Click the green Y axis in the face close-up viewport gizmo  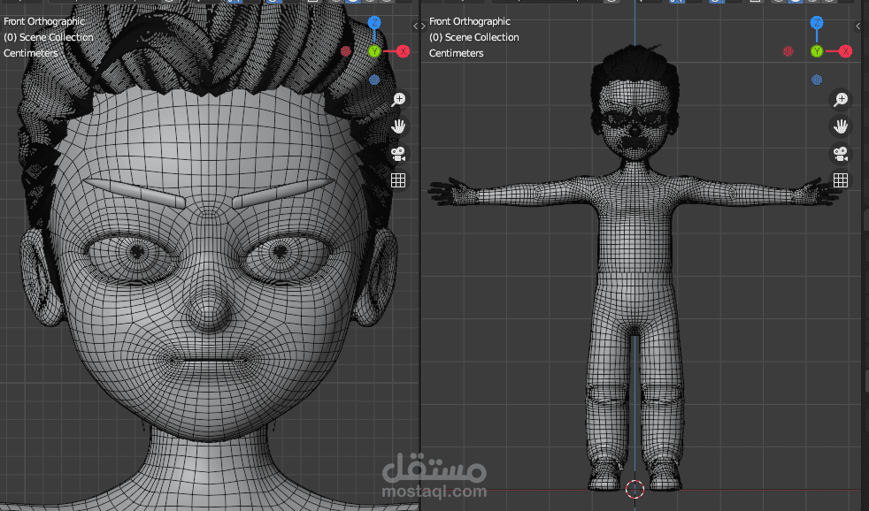click(x=374, y=51)
